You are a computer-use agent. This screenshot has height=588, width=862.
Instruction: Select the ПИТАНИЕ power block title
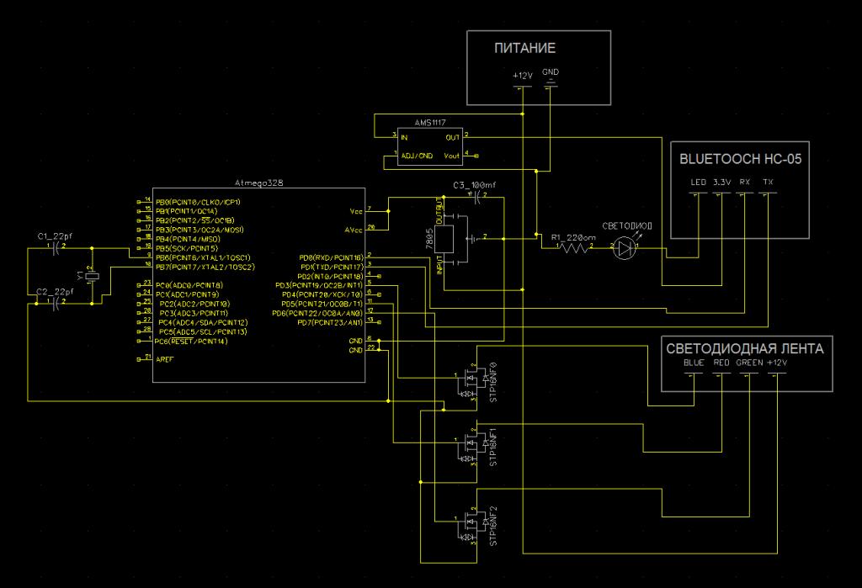tap(524, 48)
